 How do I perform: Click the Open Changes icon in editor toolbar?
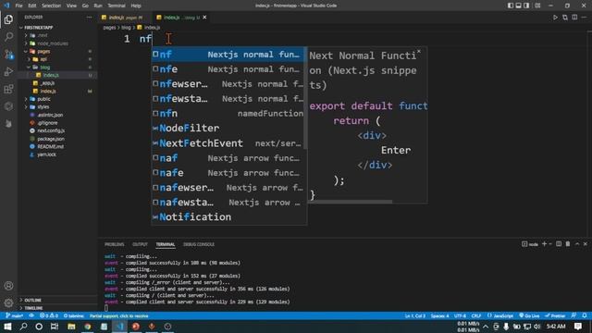[565, 18]
